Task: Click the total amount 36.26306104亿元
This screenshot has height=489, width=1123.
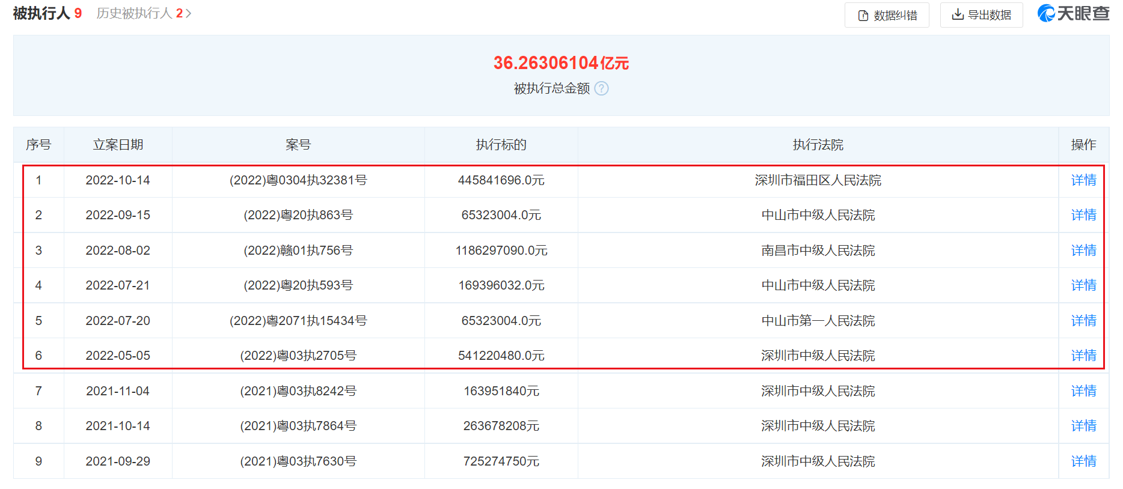Action: [561, 62]
